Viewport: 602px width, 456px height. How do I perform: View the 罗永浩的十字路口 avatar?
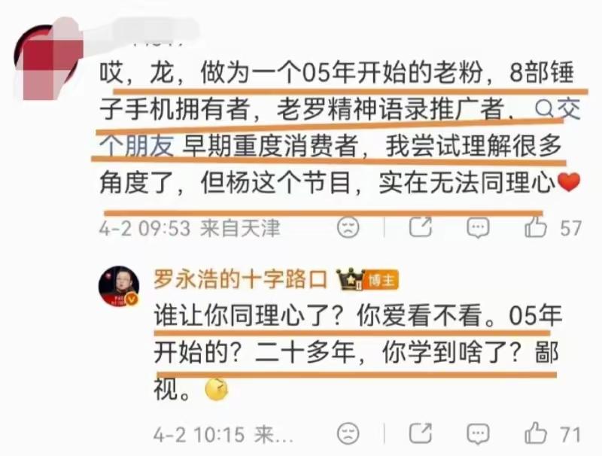pos(119,286)
